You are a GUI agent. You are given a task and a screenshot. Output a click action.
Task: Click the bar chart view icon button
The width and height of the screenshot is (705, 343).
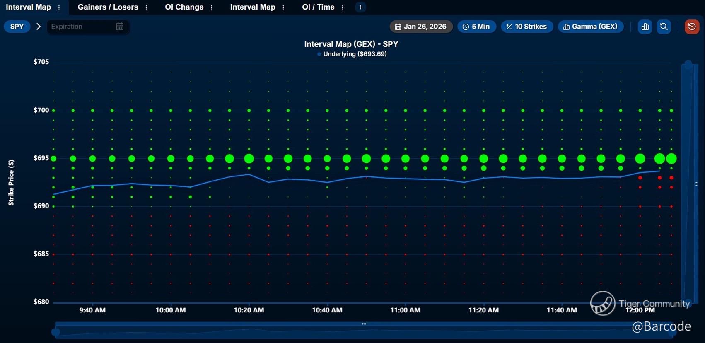pyautogui.click(x=645, y=27)
